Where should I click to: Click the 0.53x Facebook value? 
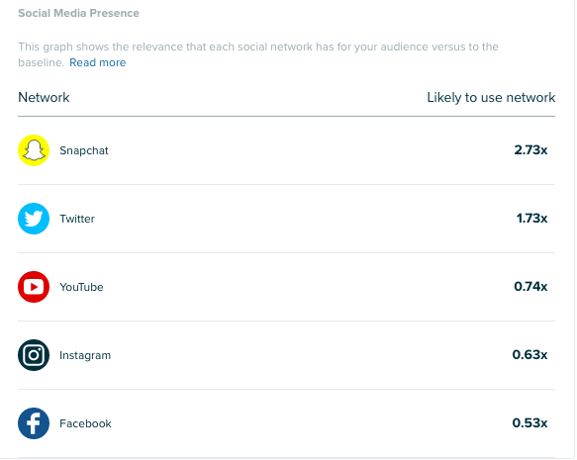point(529,423)
